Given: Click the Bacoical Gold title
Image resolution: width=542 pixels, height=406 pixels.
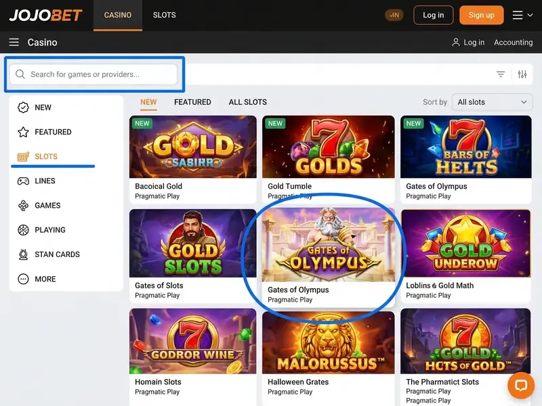Looking at the screenshot, I should pos(159,187).
